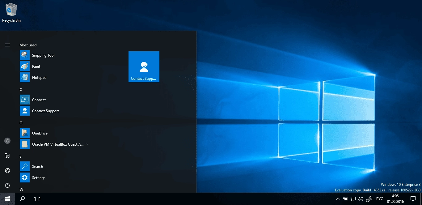Open File Explorer from Start sidebar
The width and height of the screenshot is (422, 205).
(x=7, y=156)
